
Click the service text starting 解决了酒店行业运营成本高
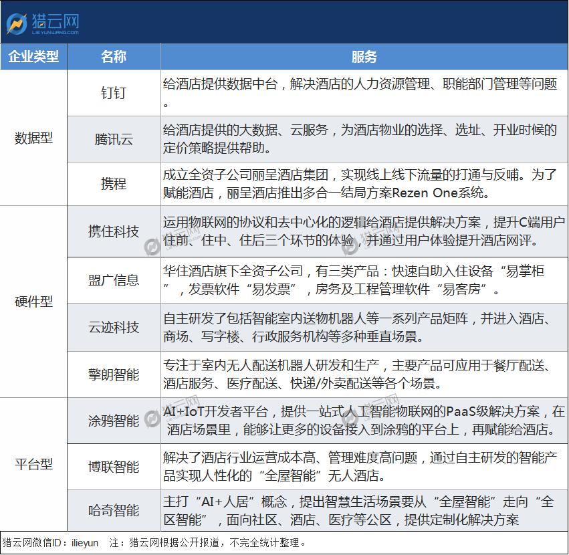(x=360, y=467)
